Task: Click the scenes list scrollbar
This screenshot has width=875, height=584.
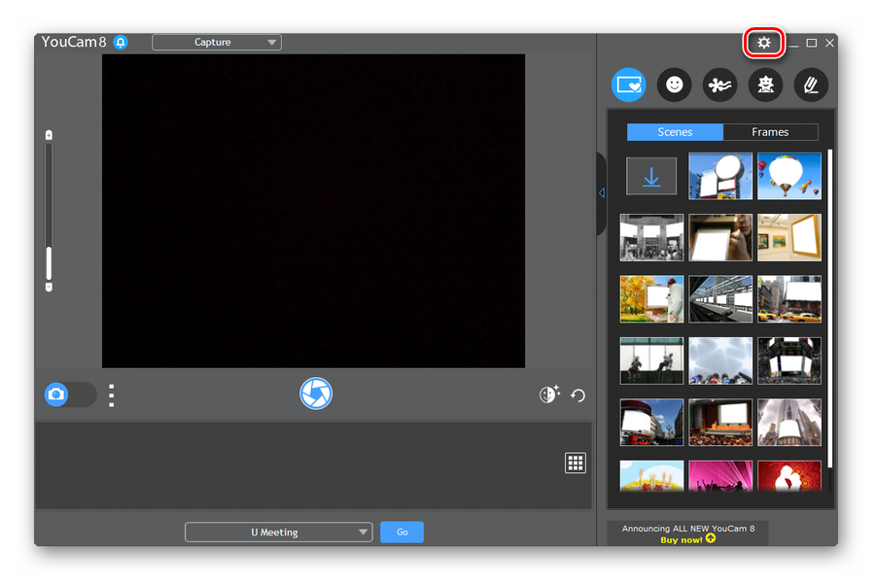Action: (x=830, y=308)
